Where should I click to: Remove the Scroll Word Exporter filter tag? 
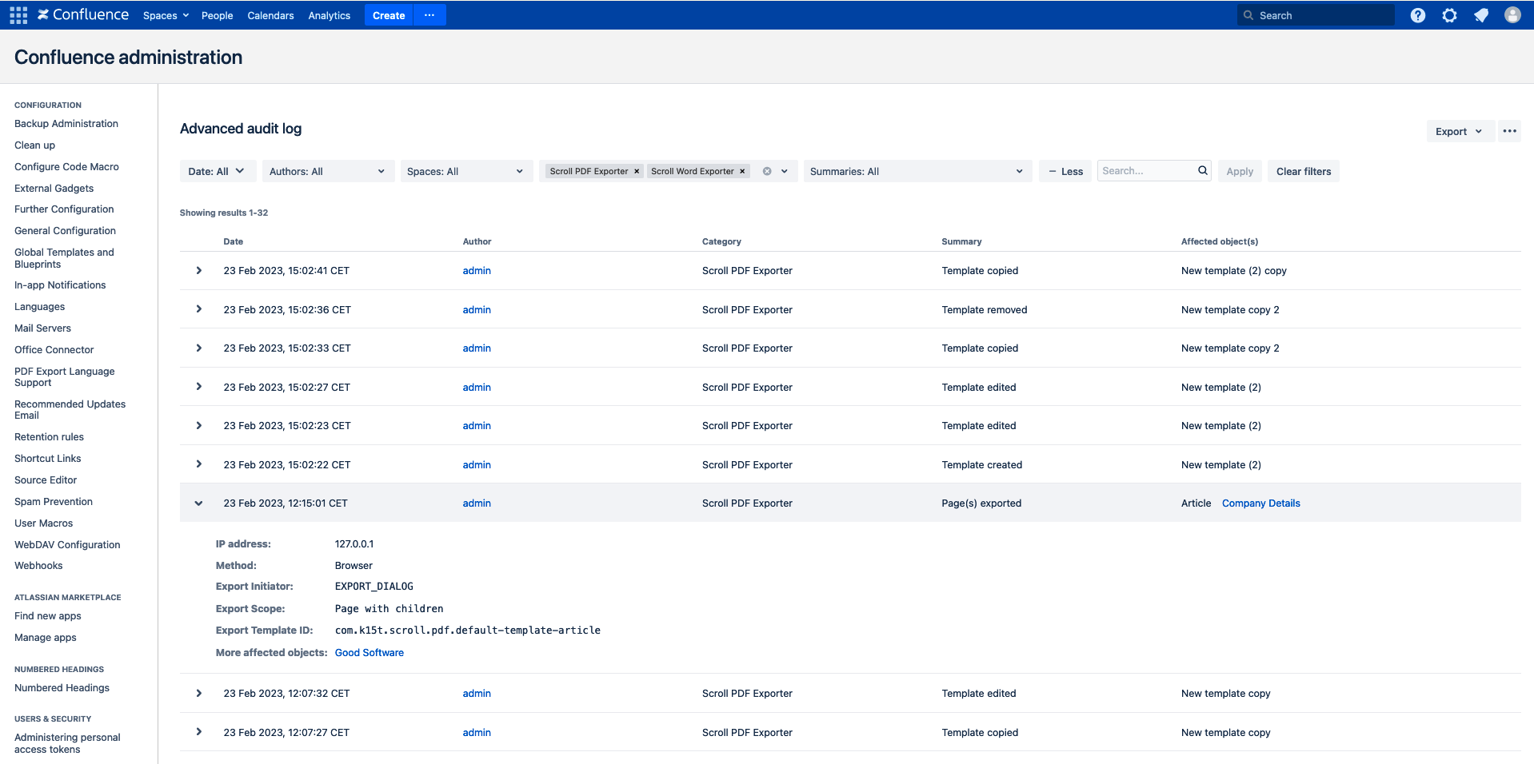tap(742, 172)
